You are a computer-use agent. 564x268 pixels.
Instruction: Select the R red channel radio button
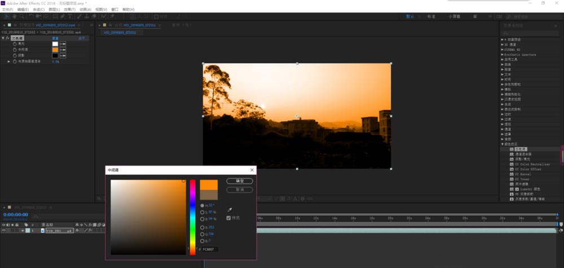coord(202,227)
